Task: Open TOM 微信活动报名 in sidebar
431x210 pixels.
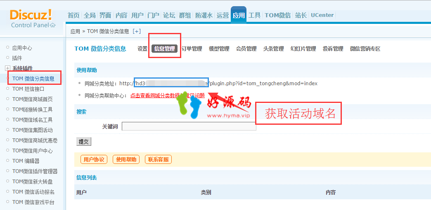Action: (33, 192)
